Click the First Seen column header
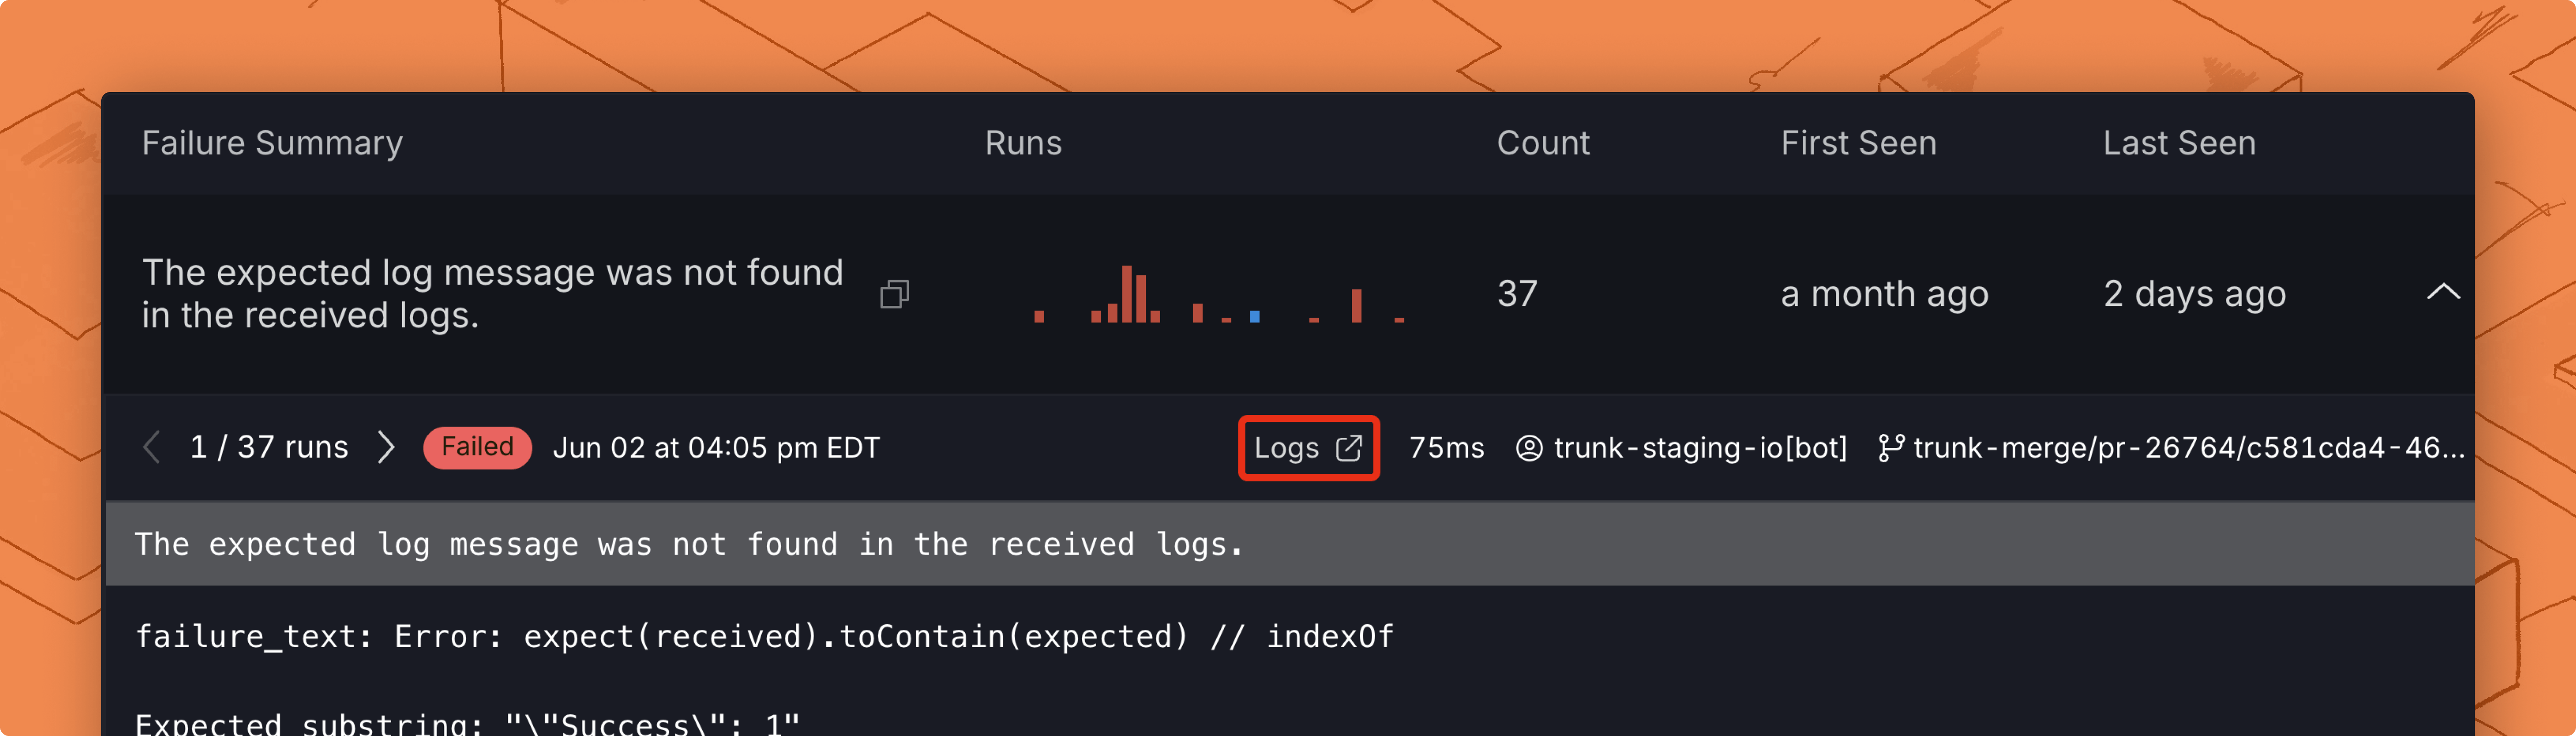The image size is (2576, 736). pos(1858,143)
